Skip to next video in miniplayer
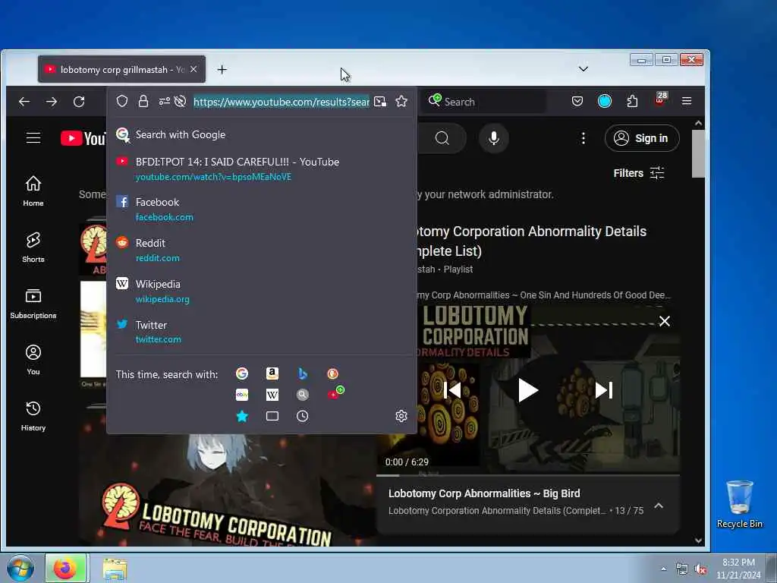This screenshot has height=583, width=777. click(x=603, y=391)
